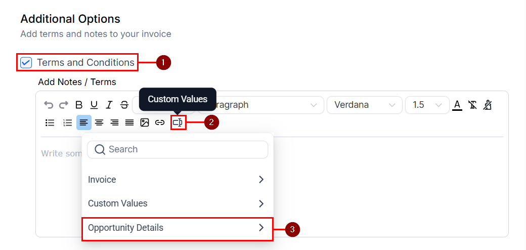Toggle bold formatting
This screenshot has width=526, height=250.
(79, 105)
